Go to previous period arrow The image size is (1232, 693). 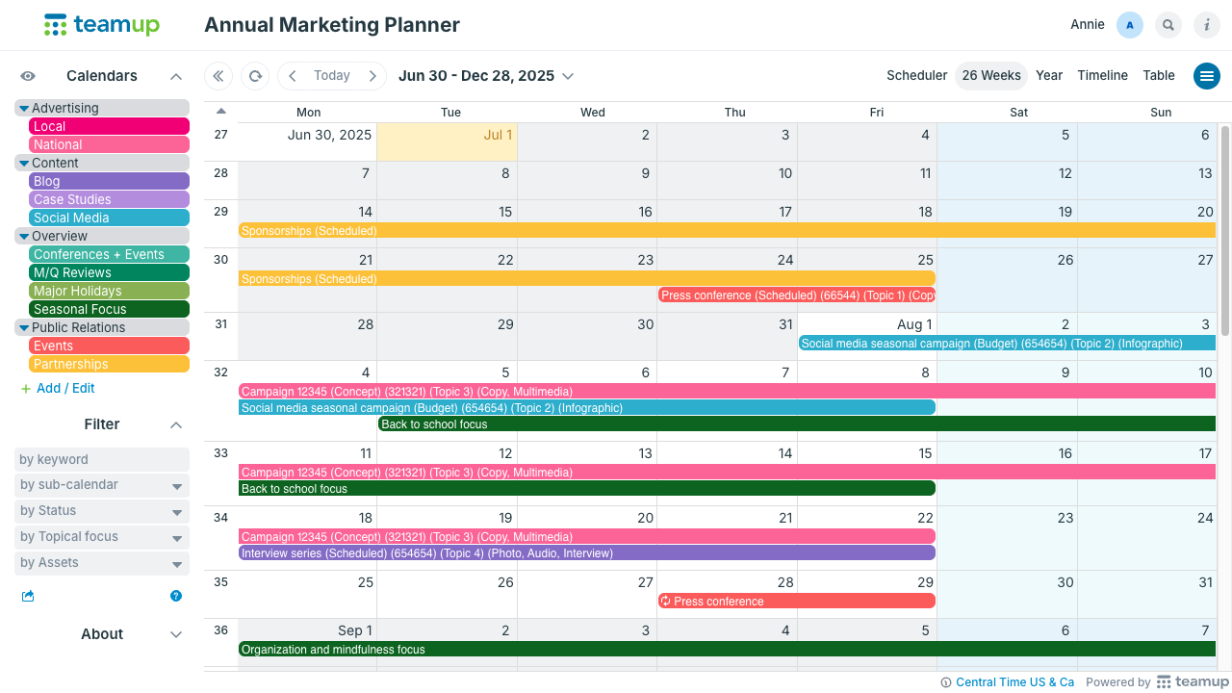coord(293,76)
